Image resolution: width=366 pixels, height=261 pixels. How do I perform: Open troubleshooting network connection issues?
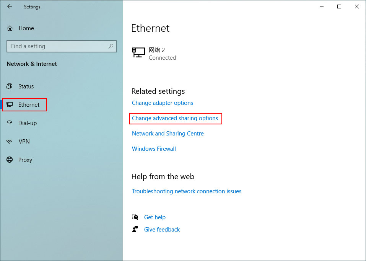coord(187,191)
